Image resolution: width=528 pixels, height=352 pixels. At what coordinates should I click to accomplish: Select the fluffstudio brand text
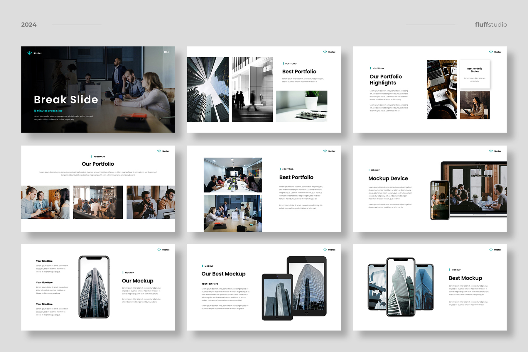(491, 25)
